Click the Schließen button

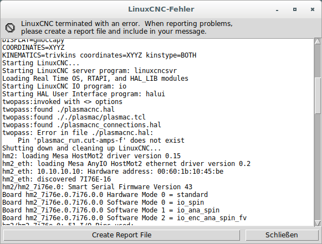[282, 235]
